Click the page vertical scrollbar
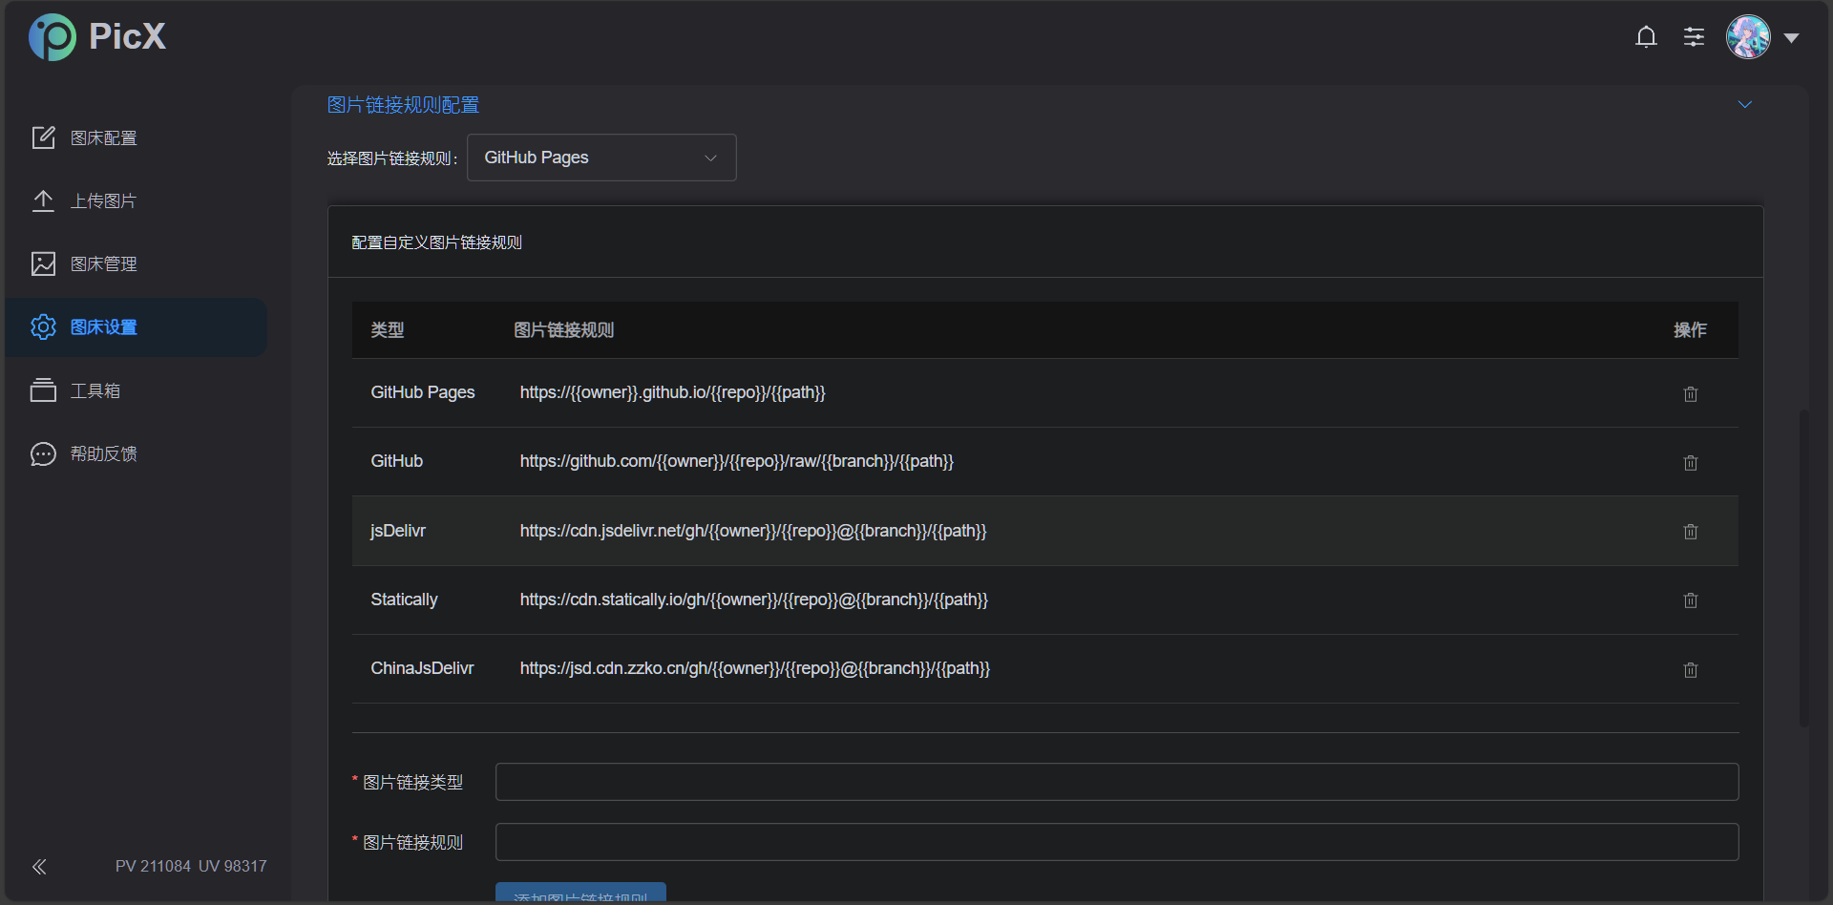1833x905 pixels. tap(1803, 568)
